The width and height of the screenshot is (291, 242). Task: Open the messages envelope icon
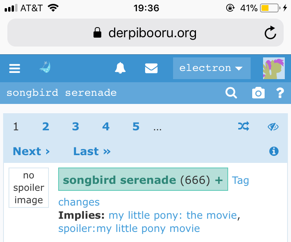(151, 68)
